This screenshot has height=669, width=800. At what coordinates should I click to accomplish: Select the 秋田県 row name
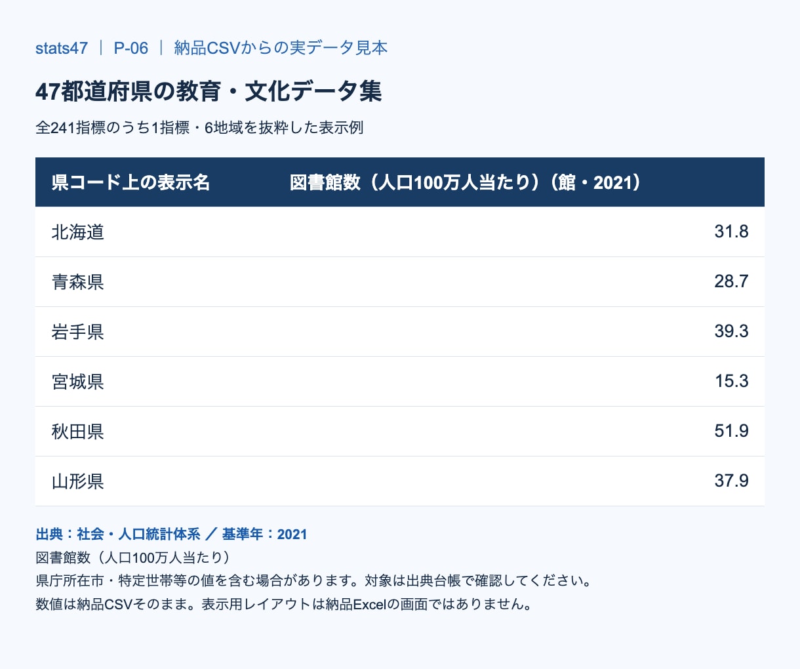point(78,432)
